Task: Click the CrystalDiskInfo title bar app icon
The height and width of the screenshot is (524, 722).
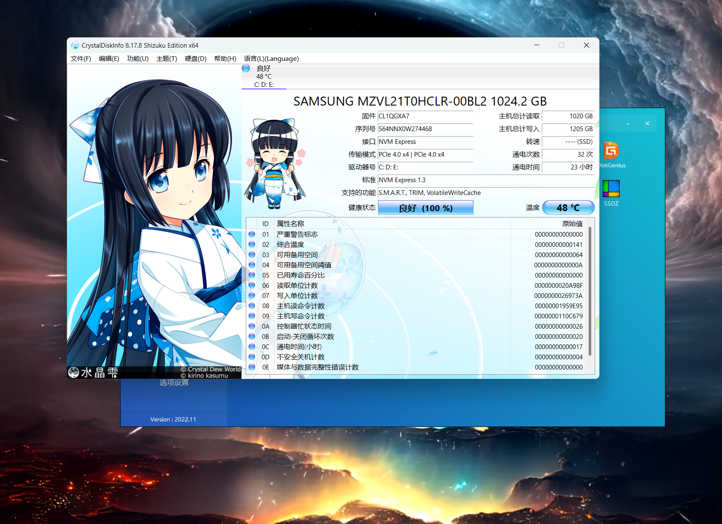Action: 75,45
